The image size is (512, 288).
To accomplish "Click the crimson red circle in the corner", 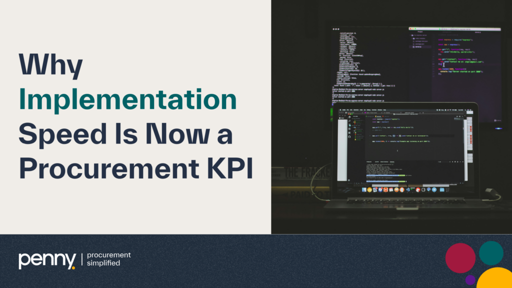I will (x=460, y=258).
